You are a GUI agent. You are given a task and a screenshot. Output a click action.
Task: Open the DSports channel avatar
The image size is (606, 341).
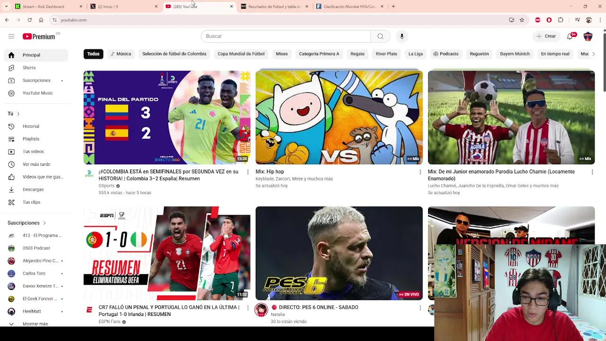pos(89,174)
